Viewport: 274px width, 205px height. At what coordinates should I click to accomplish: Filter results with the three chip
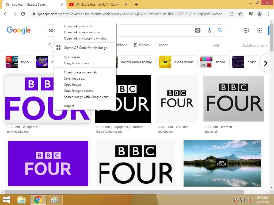[215, 62]
